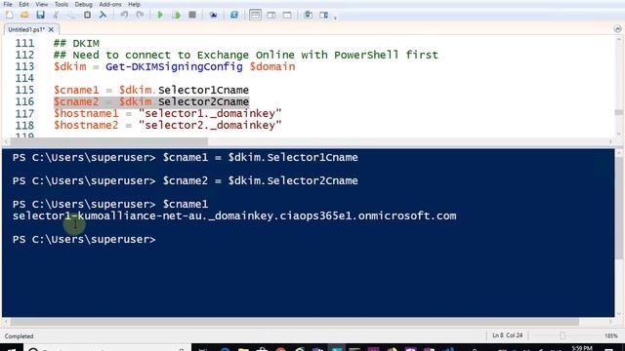The image size is (625, 351).
Task: Open the Help menu
Action: (x=134, y=4)
